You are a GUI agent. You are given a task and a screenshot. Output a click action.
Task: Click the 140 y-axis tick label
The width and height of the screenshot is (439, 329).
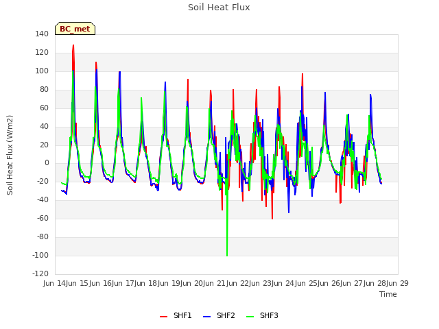click(42, 34)
